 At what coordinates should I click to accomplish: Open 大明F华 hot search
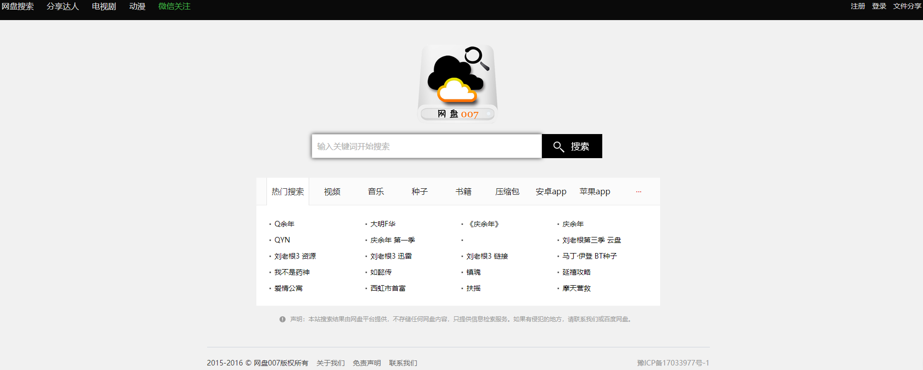pos(383,224)
